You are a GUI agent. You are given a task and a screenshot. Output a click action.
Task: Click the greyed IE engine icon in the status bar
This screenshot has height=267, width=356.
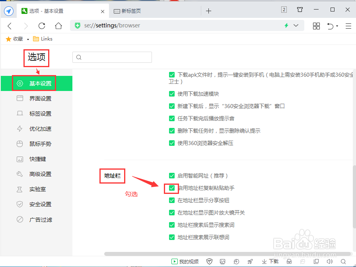point(303,261)
